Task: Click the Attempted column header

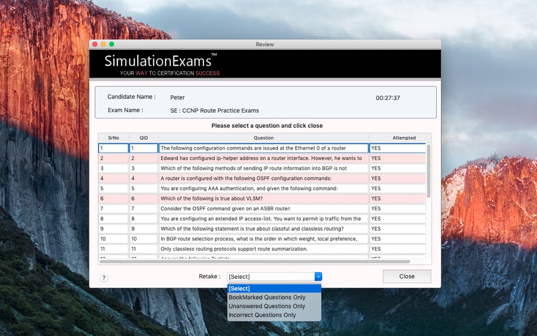Action: 404,138
